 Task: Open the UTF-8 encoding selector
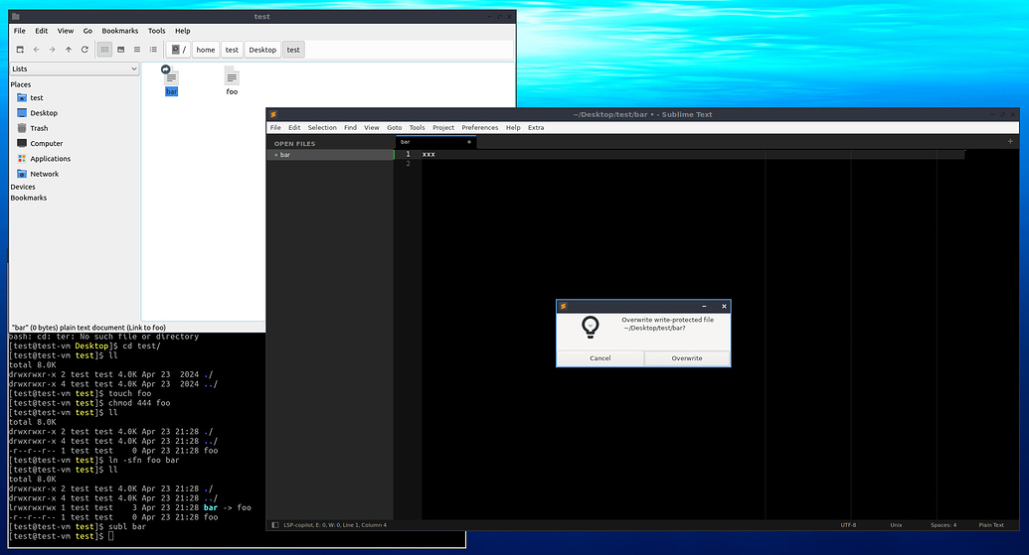[x=848, y=524]
